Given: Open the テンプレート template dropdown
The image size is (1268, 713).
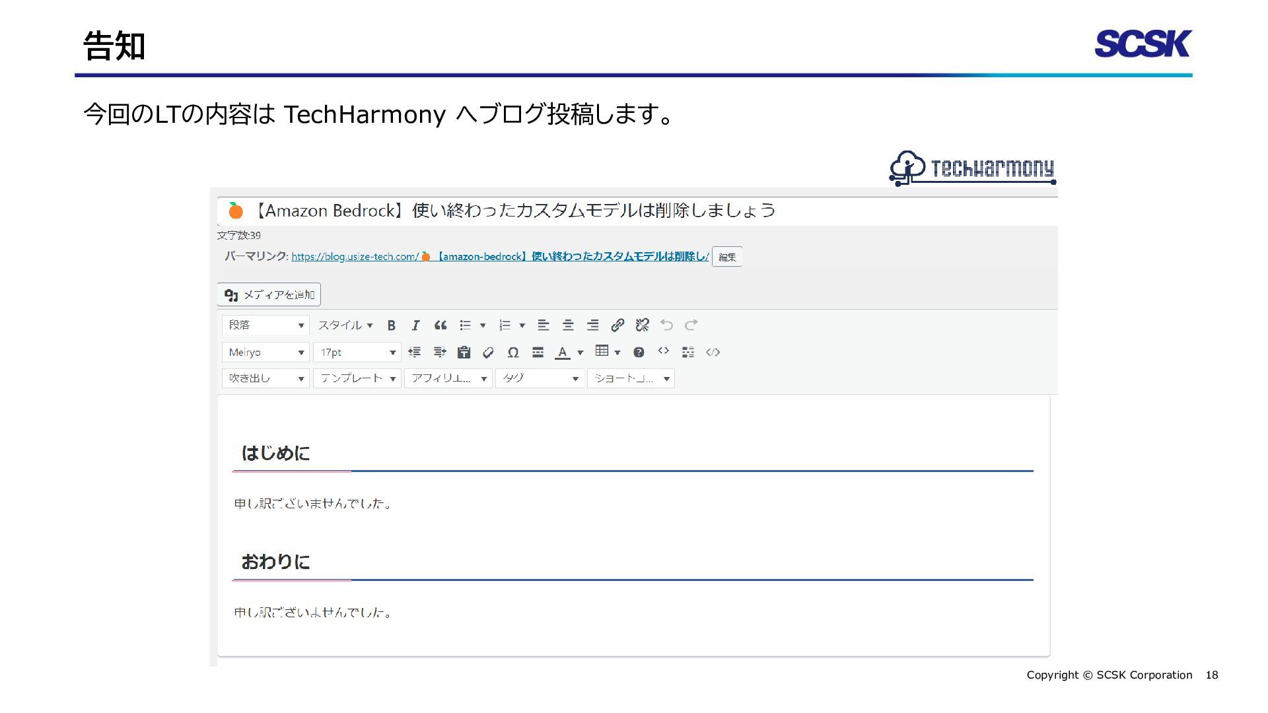Looking at the screenshot, I should [357, 378].
